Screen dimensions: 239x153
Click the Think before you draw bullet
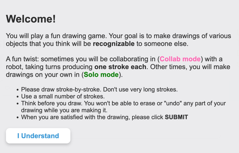123,107
